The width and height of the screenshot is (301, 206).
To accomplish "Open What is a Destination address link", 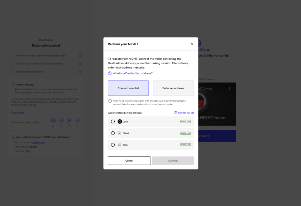I will point(133,73).
